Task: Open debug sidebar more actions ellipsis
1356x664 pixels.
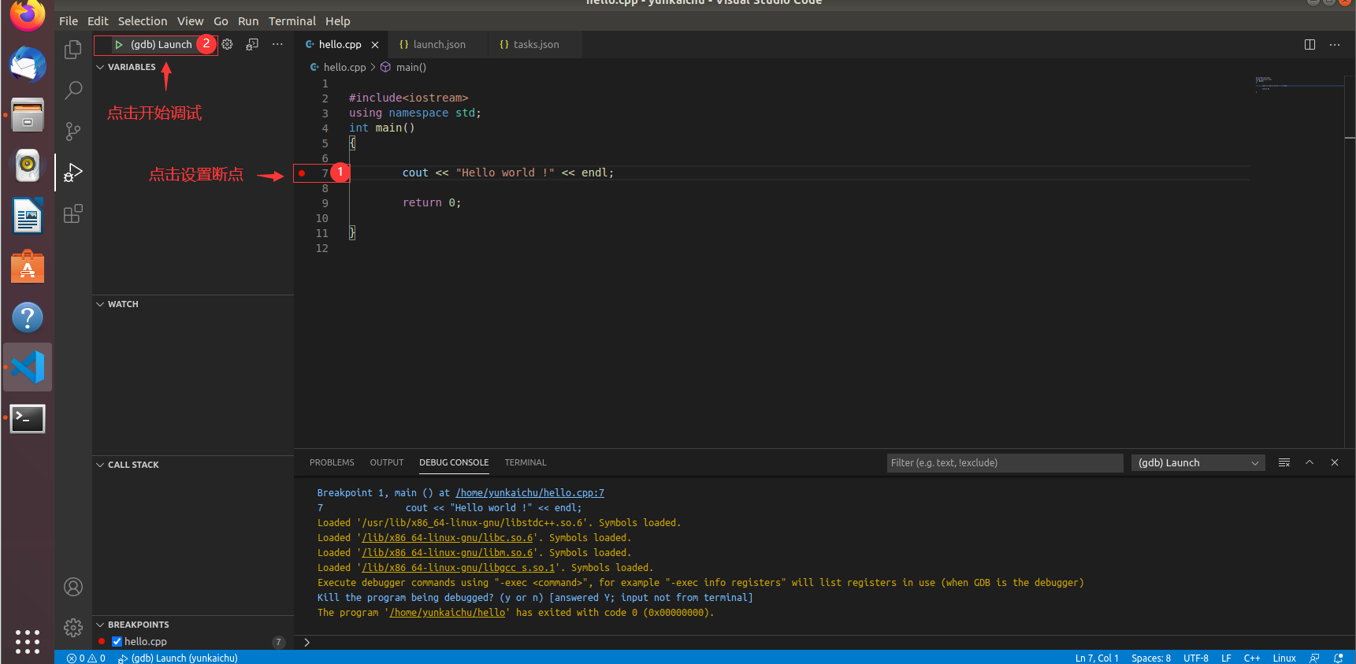Action: coord(277,44)
